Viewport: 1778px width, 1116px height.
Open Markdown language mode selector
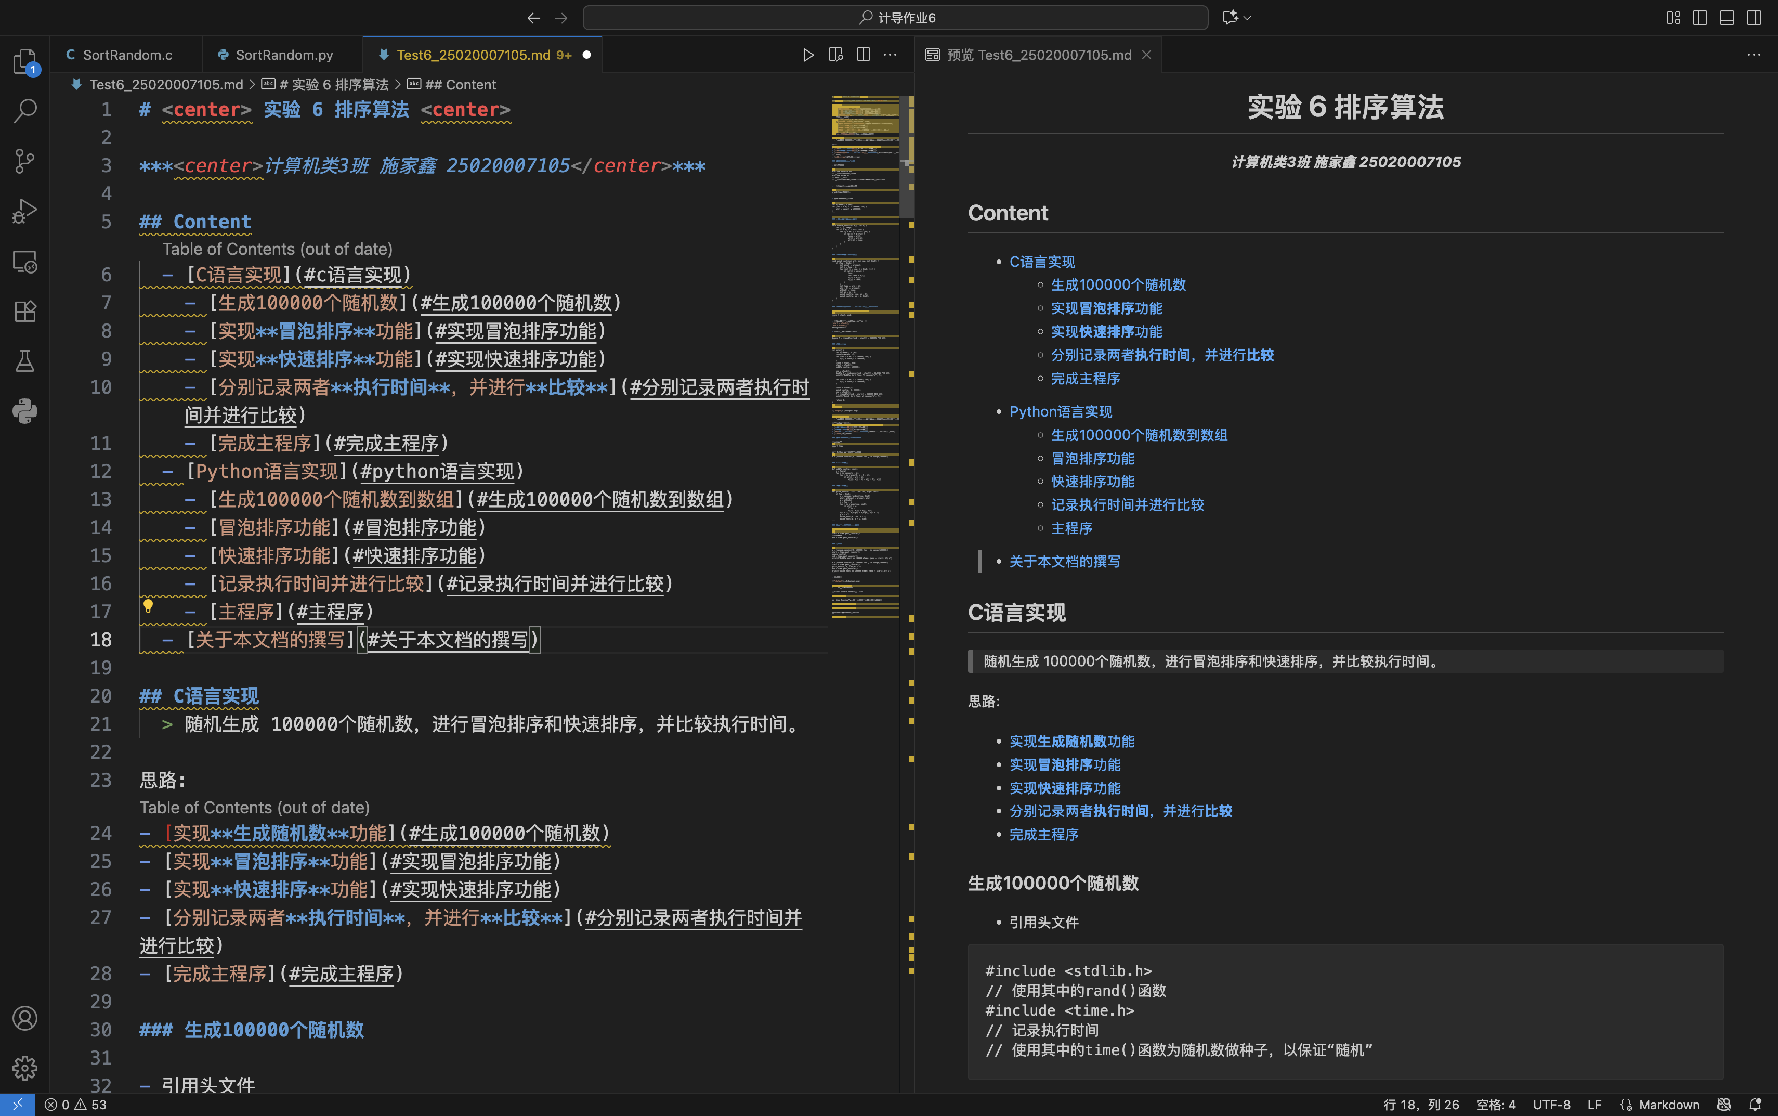1669,1104
